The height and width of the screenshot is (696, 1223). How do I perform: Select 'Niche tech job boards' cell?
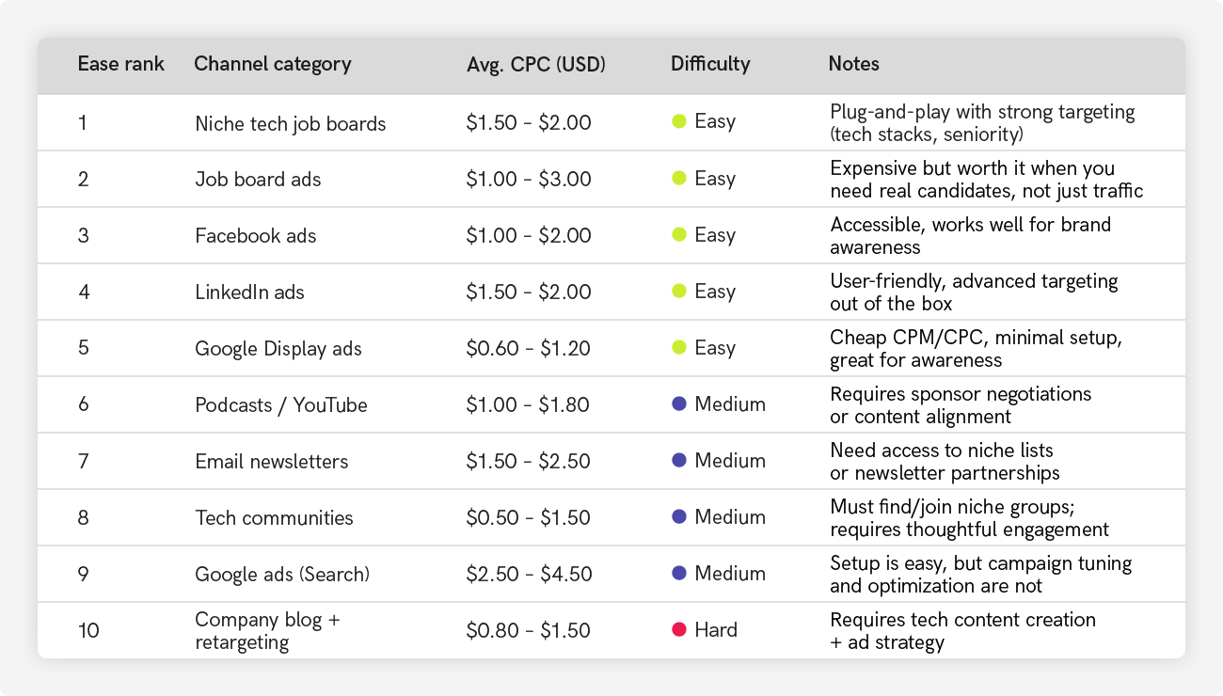291,123
